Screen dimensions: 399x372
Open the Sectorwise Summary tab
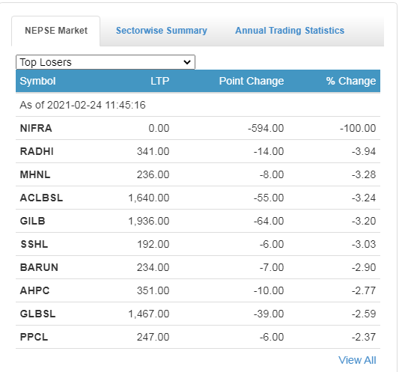click(162, 31)
